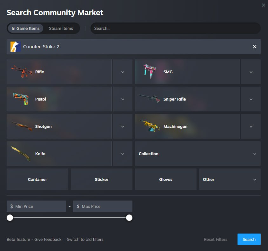Click the Rifle weapon image
Image resolution: width=268 pixels, height=251 pixels.
coord(22,72)
